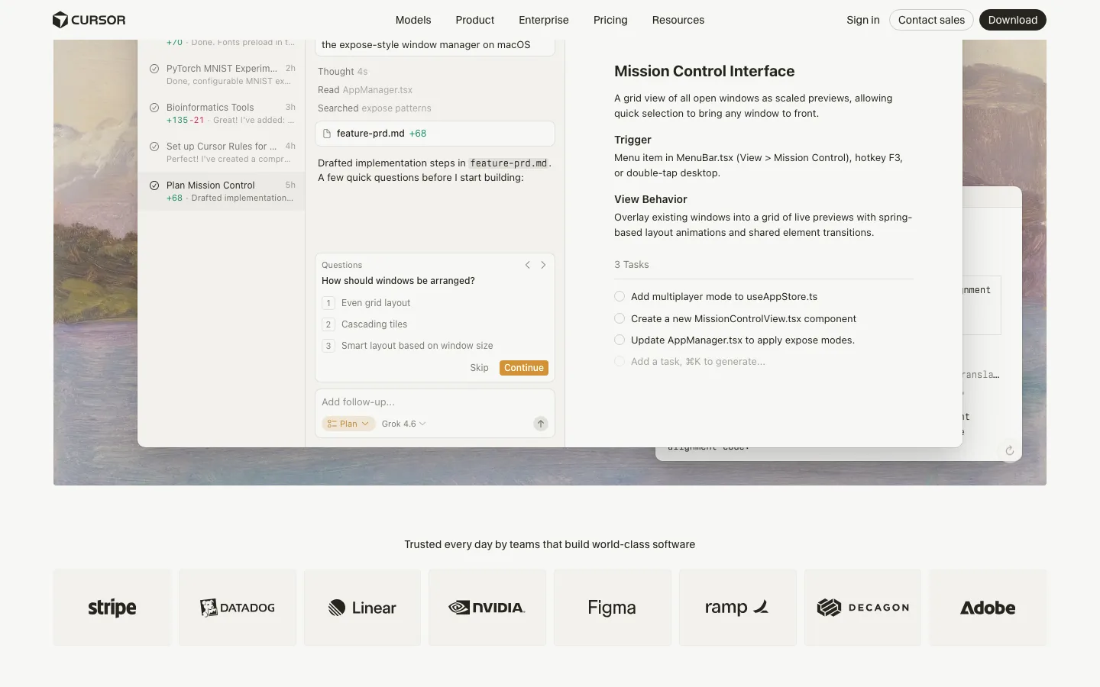Open the Product menu

(475, 20)
